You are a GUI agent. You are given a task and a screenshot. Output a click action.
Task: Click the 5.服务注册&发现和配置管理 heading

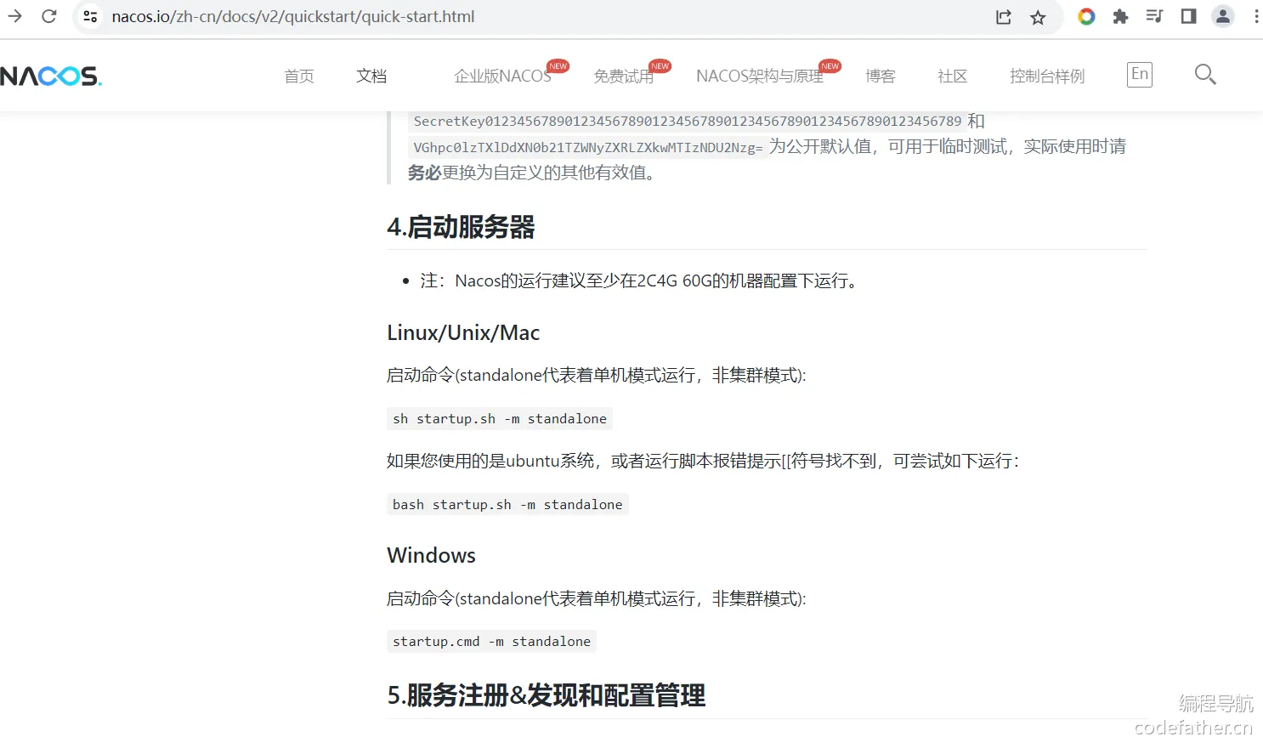point(546,695)
